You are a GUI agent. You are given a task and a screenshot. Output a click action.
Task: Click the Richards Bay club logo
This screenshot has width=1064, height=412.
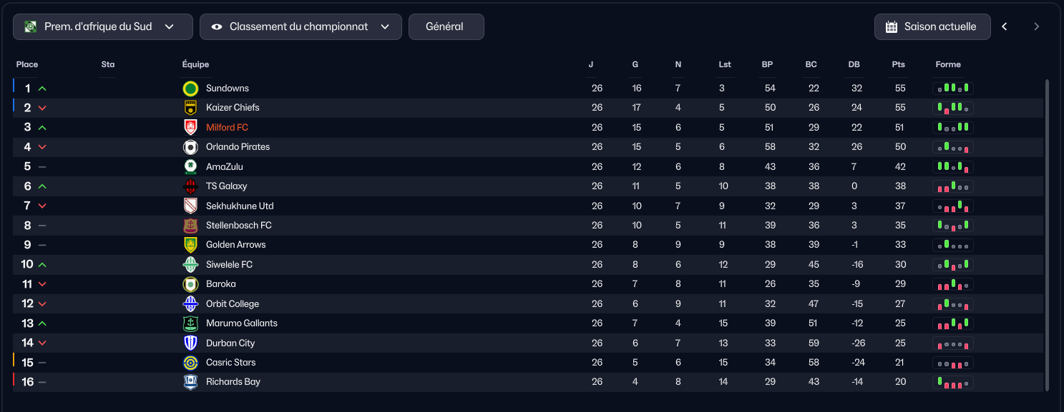190,382
